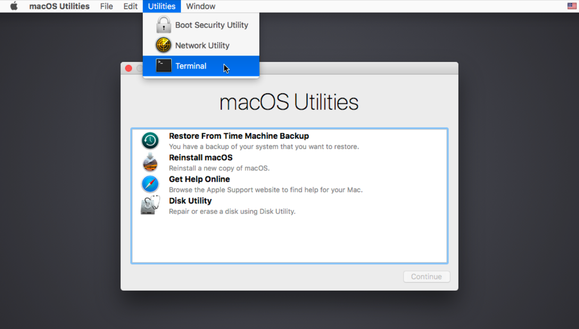
Task: Select the Disk Utility option
Action: [x=289, y=206]
